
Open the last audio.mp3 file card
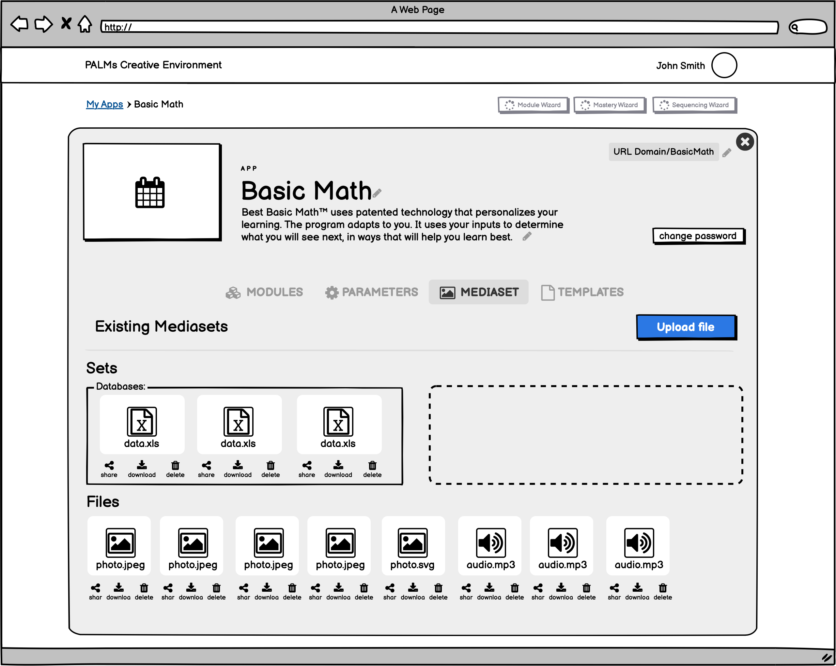638,545
